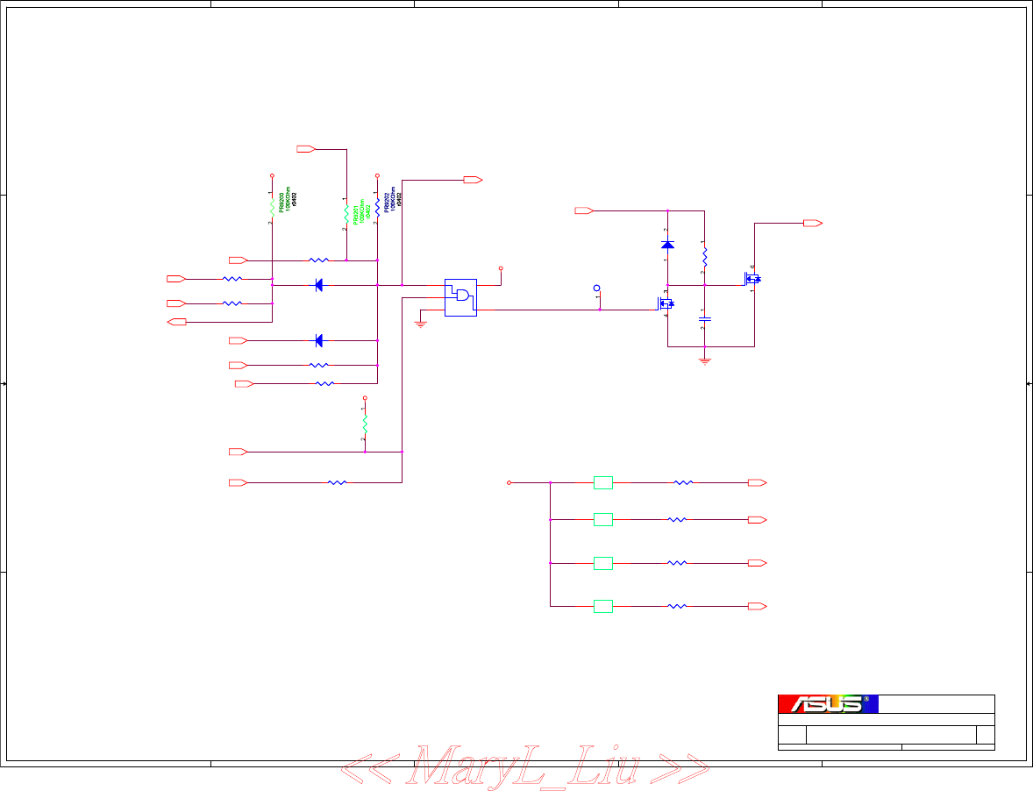Screen dimensions: 1033x791
Task: Select the bottom green jumper box
Action: [603, 607]
